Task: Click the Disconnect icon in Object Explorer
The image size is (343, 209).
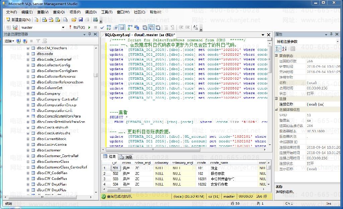Action: coord(25,41)
